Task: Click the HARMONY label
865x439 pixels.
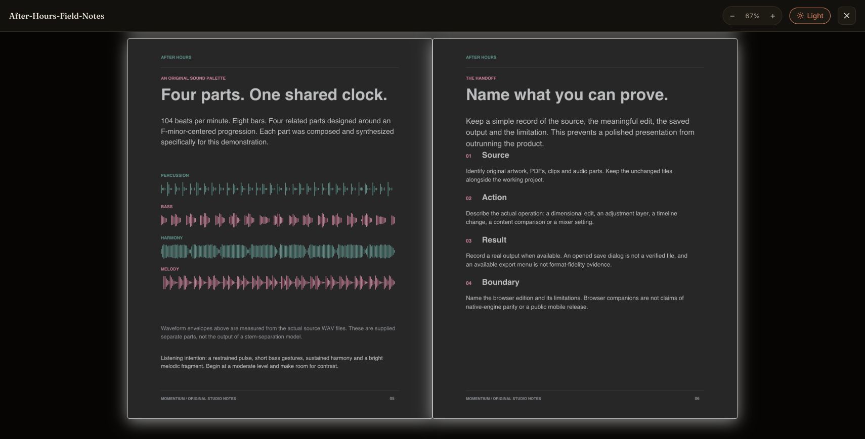Action: (171, 238)
